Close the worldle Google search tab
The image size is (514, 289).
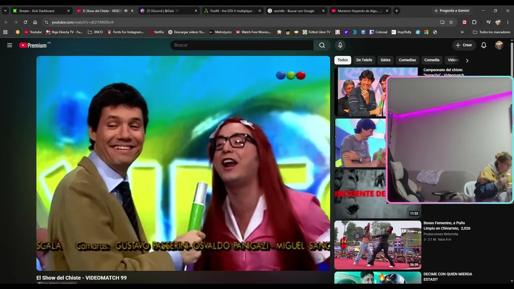point(323,11)
